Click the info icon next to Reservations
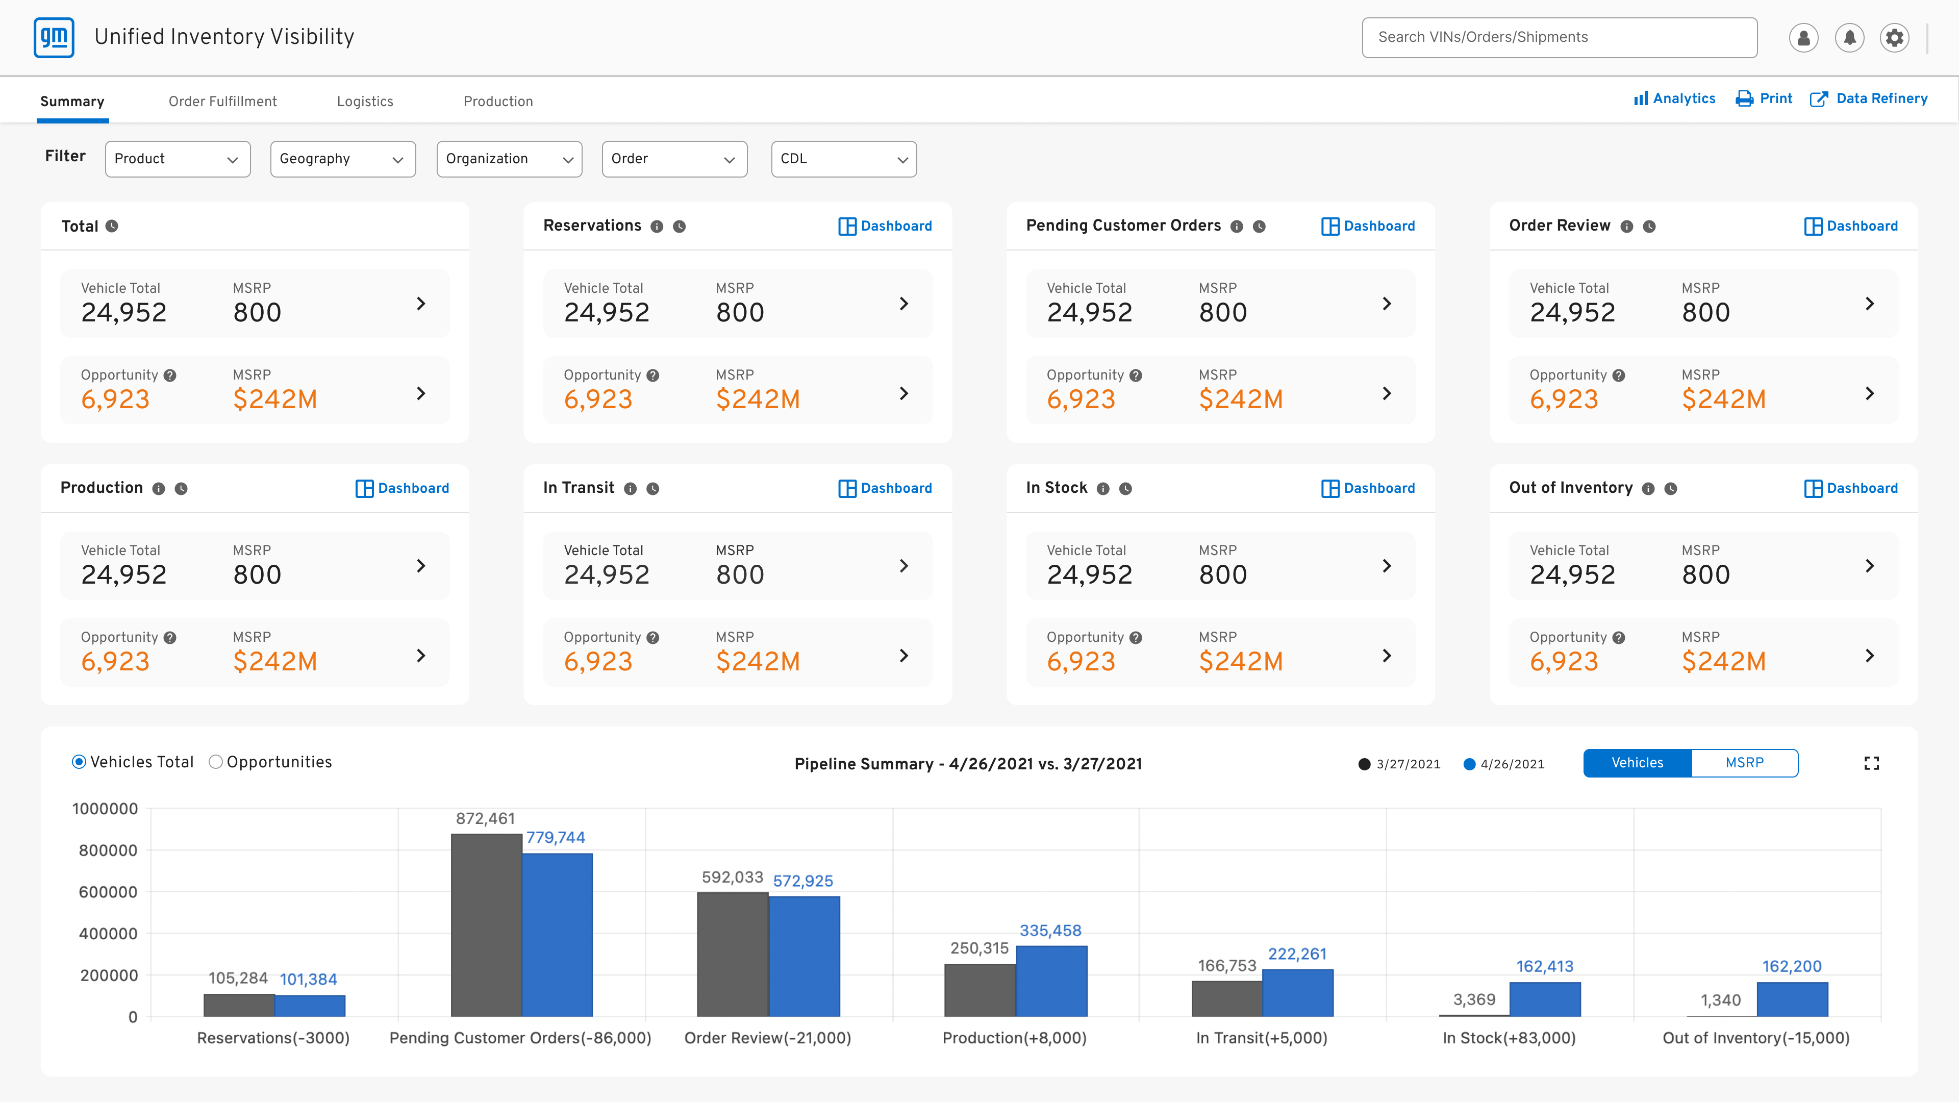The image size is (1959, 1102). click(657, 227)
